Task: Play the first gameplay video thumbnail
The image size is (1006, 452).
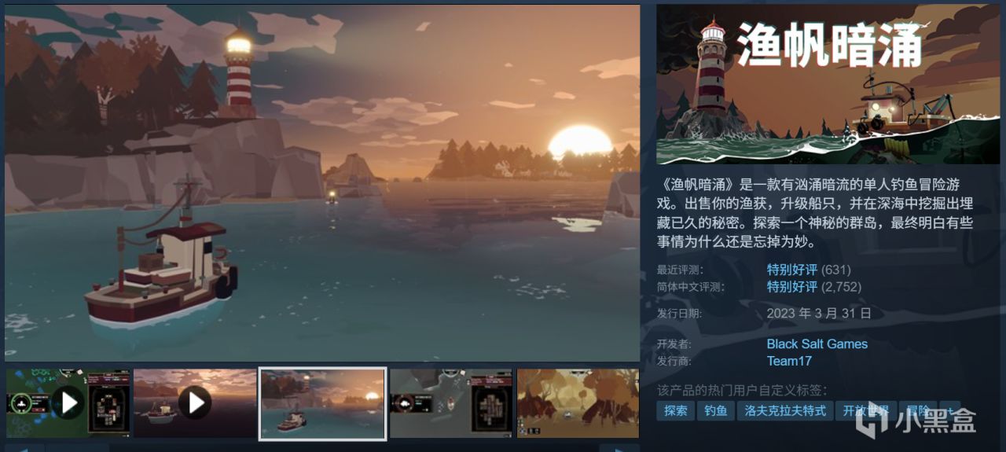Action: pos(68,403)
